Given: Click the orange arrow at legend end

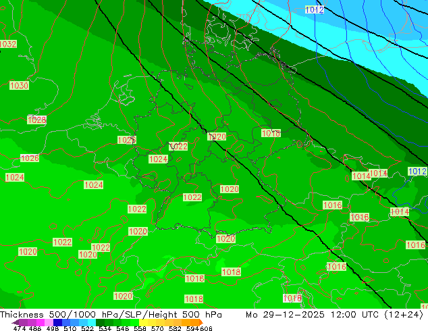Looking at the screenshot, I should (x=201, y=322).
